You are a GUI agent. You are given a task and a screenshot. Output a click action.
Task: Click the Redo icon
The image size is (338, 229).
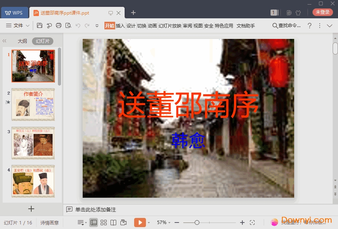87,26
